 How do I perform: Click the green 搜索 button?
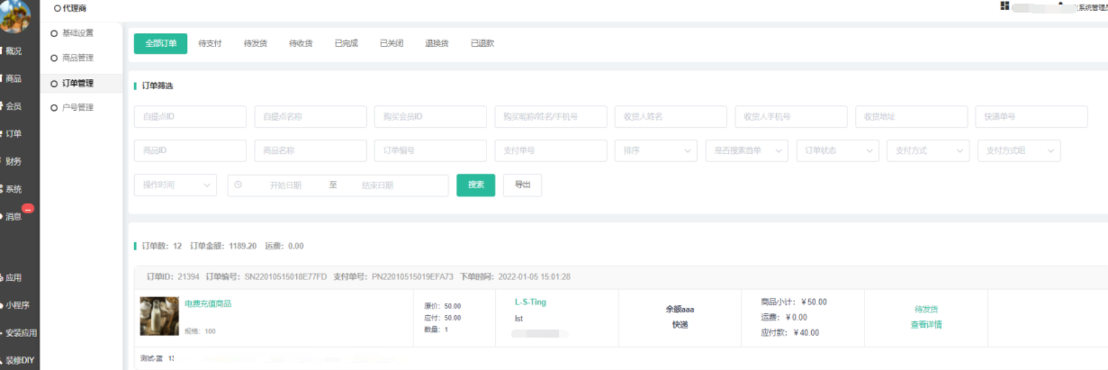(x=476, y=185)
